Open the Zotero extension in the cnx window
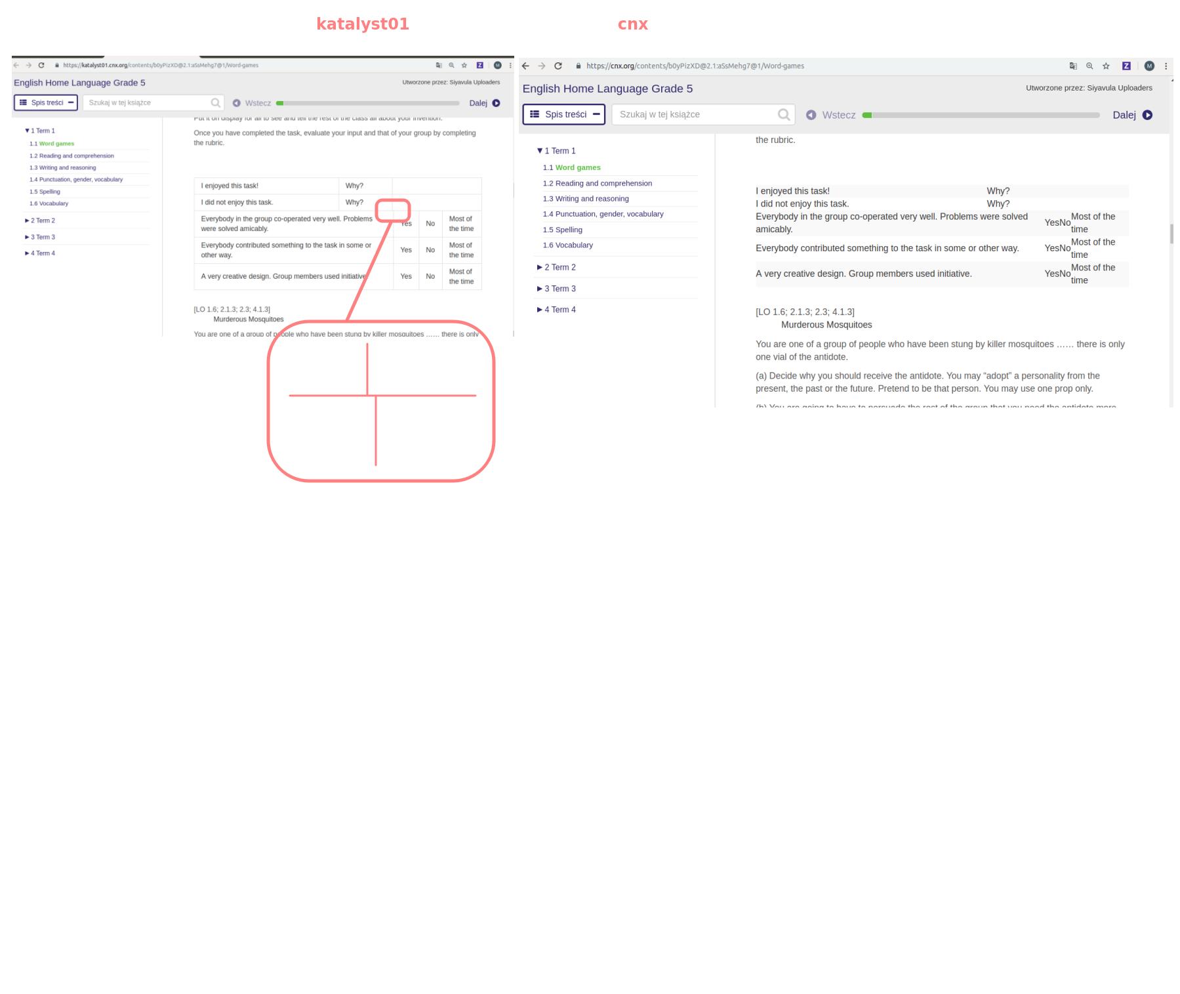This screenshot has height=994, width=1180. point(1127,66)
